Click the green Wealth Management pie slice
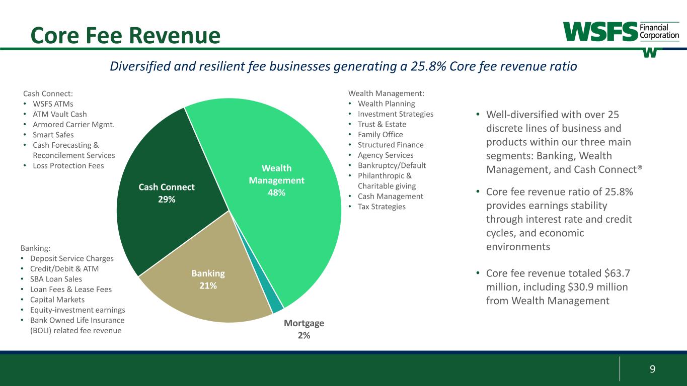The image size is (687, 386). [x=282, y=151]
